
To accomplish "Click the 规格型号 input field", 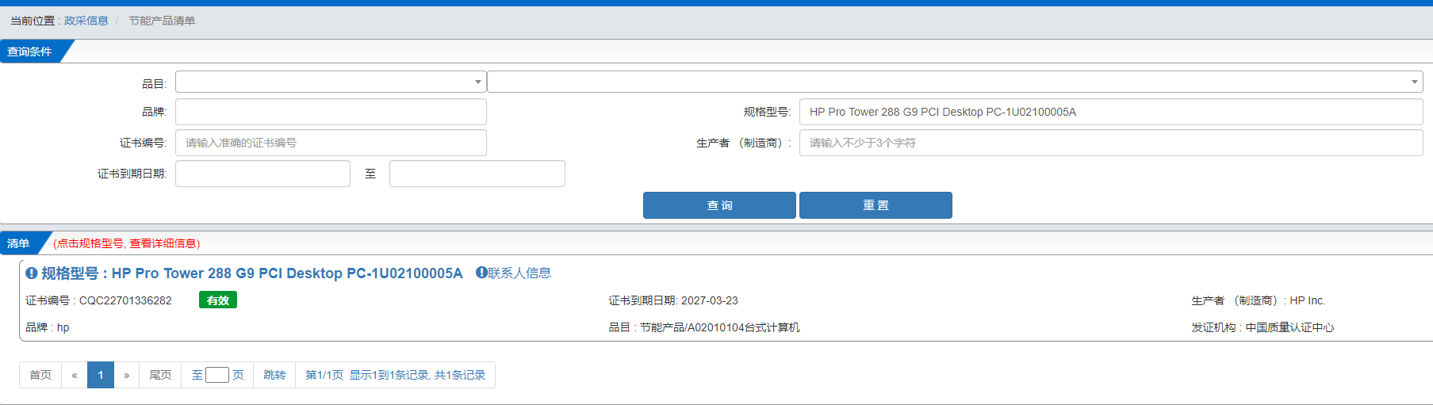I will pyautogui.click(x=1111, y=112).
